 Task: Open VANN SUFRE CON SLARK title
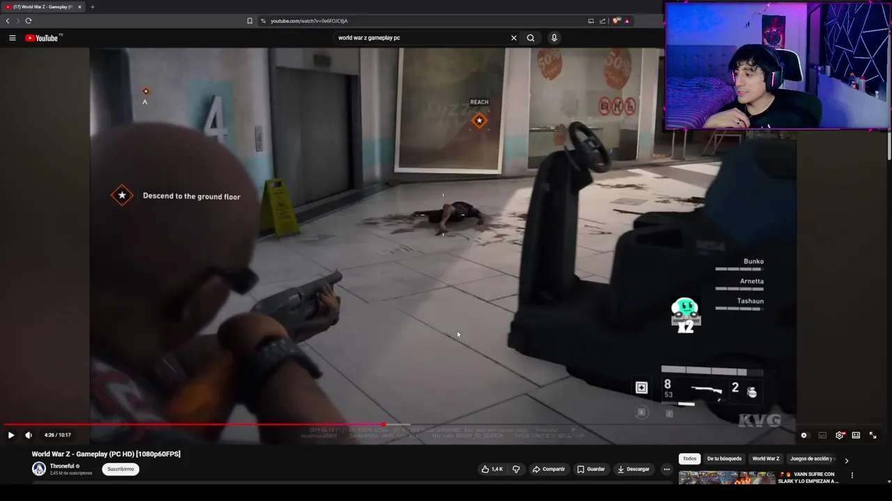tap(808, 478)
